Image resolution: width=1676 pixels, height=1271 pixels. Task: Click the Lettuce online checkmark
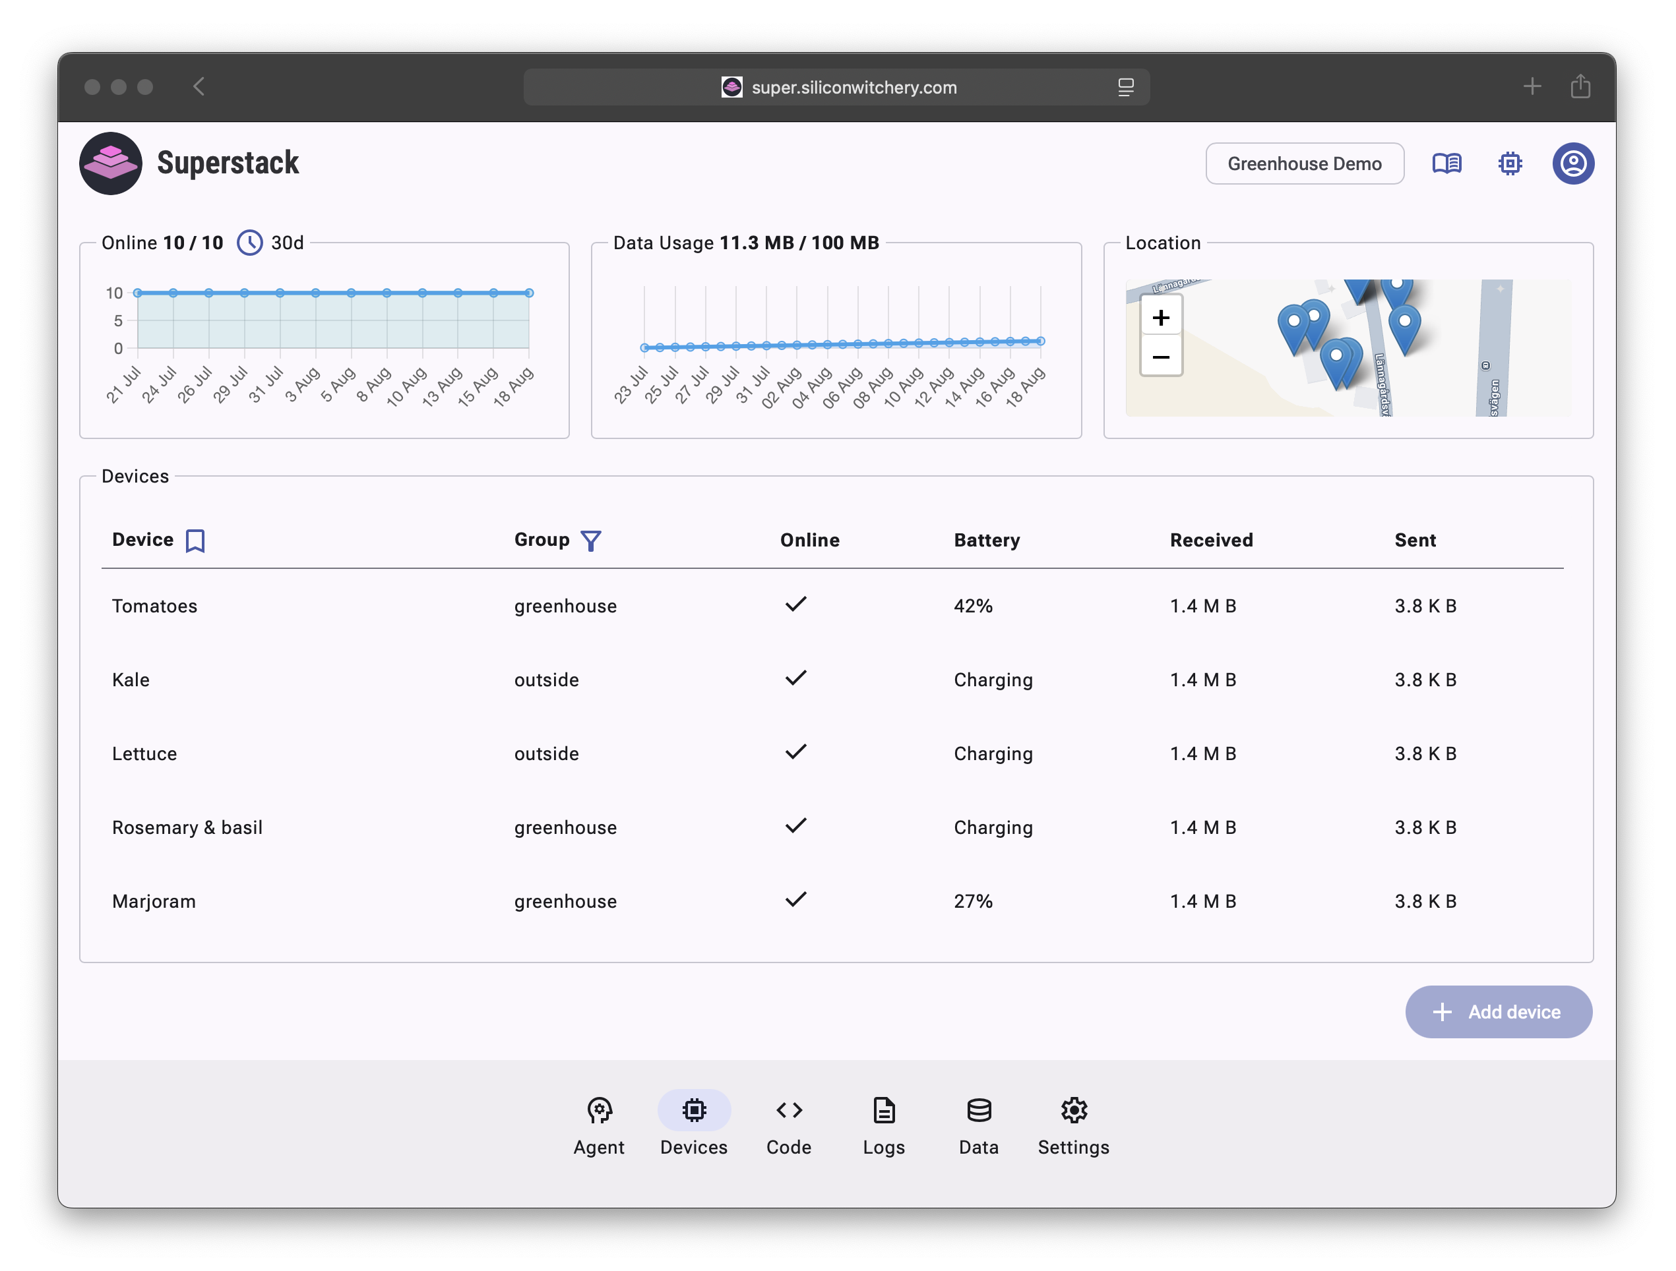(795, 752)
